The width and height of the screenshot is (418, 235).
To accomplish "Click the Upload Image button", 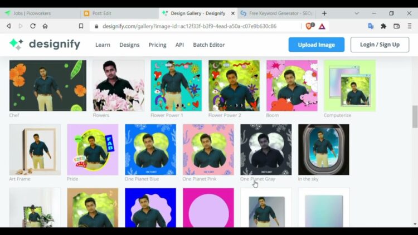I will click(316, 45).
